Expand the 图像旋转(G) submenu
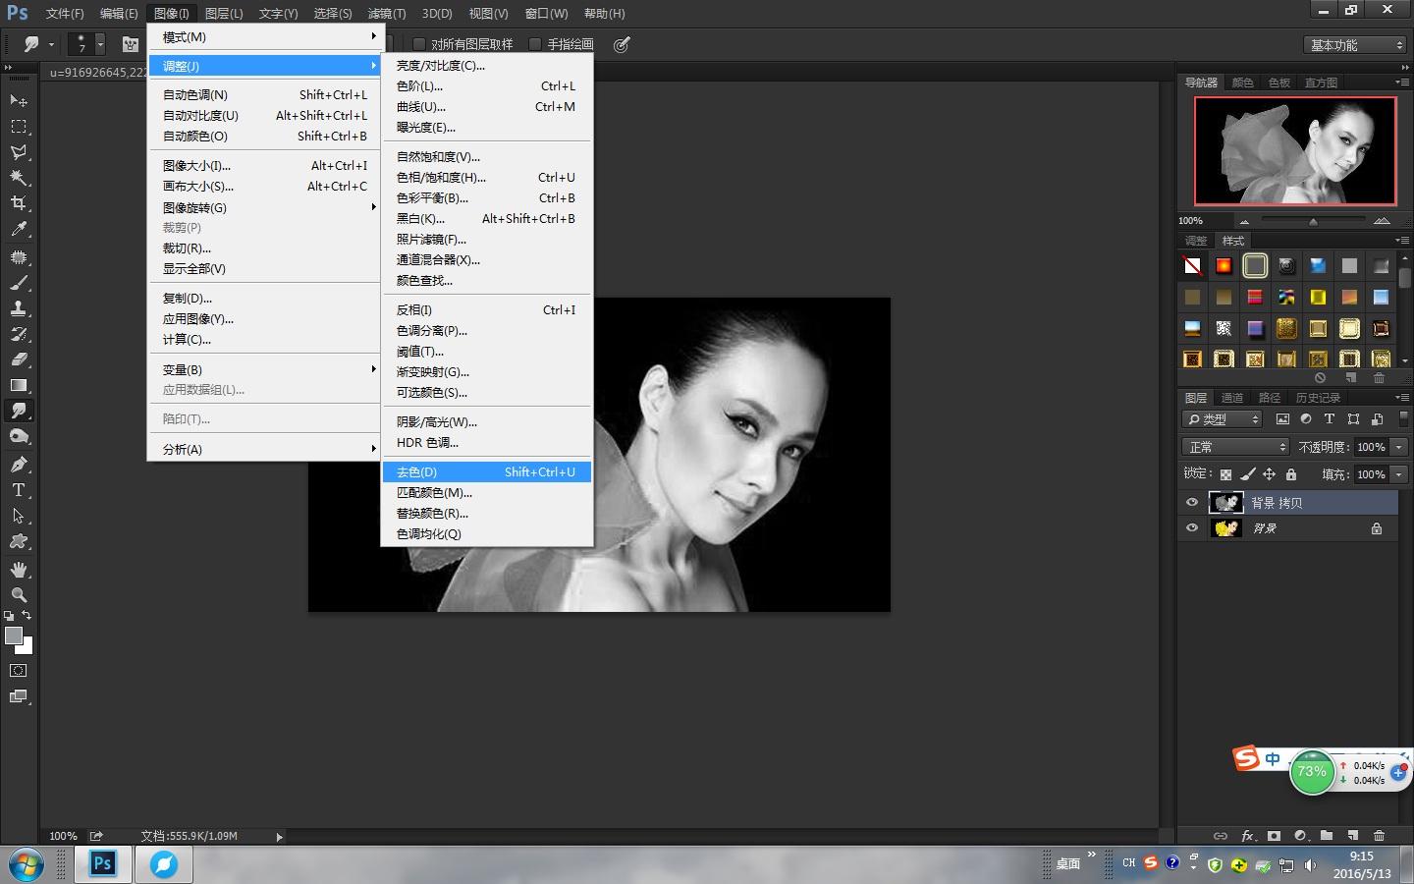The width and height of the screenshot is (1414, 884). [x=263, y=207]
